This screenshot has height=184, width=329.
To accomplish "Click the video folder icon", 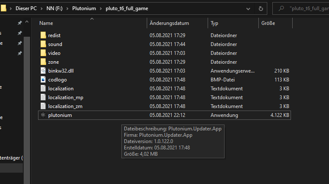I will coord(43,53).
